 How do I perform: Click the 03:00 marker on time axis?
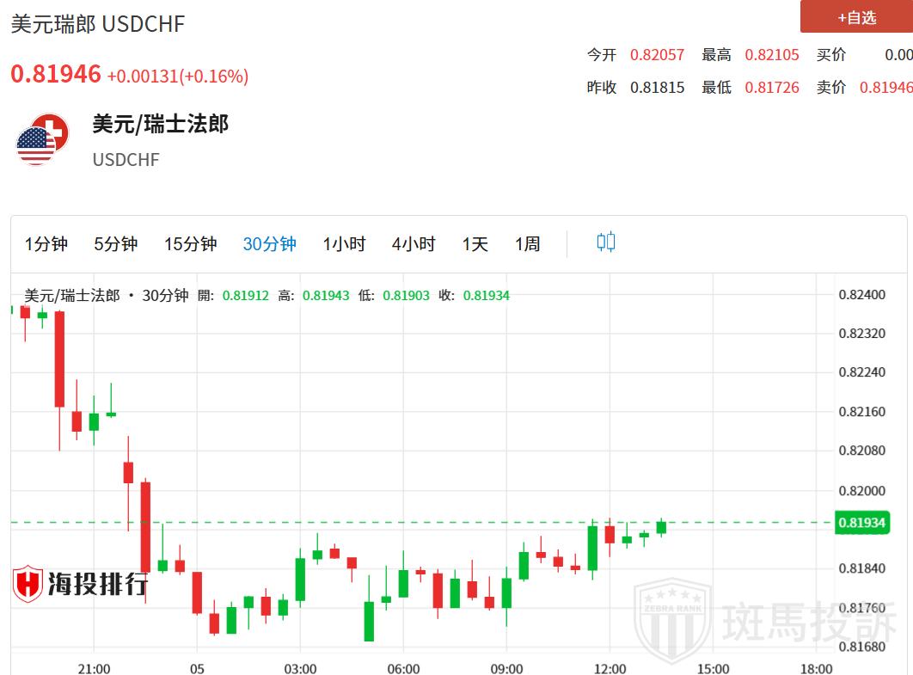point(300,669)
